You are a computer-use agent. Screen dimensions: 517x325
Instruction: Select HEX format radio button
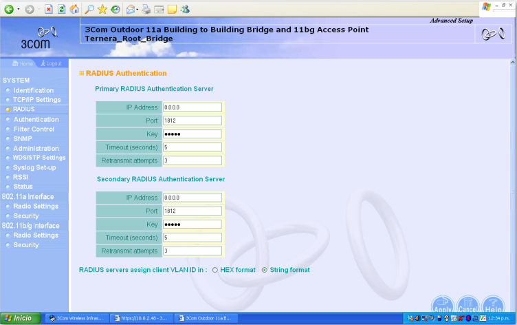(x=215, y=270)
